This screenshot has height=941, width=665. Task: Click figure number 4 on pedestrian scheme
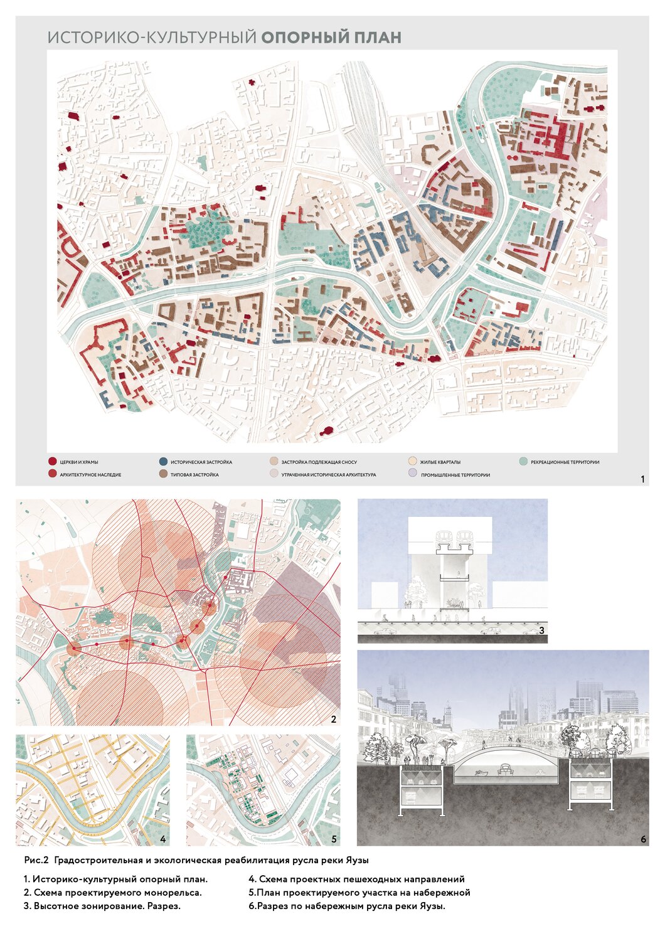[162, 839]
